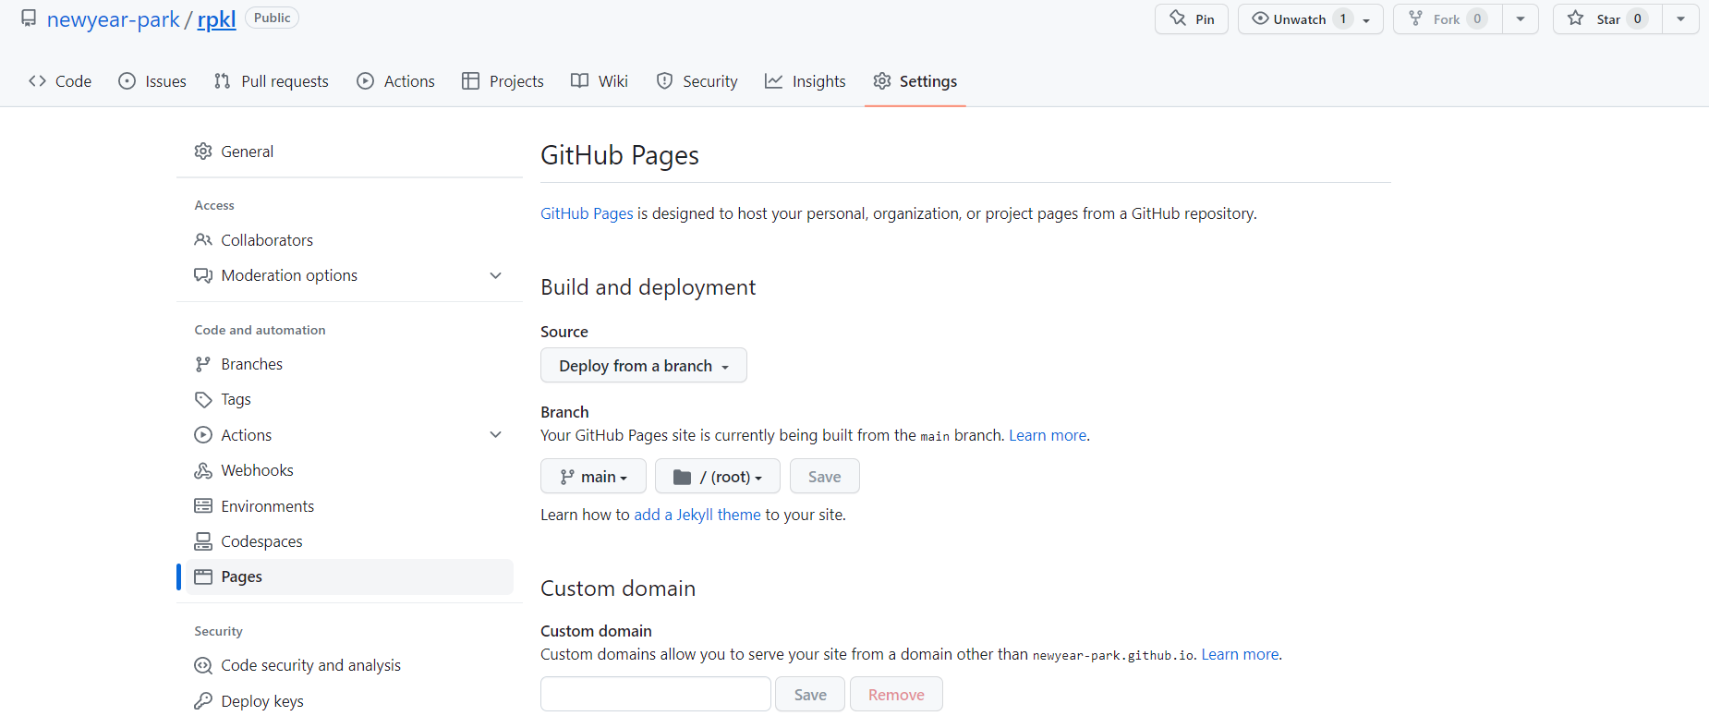Screen dimensions: 1709x716
Task: Open the Security tab
Action: [x=697, y=81]
